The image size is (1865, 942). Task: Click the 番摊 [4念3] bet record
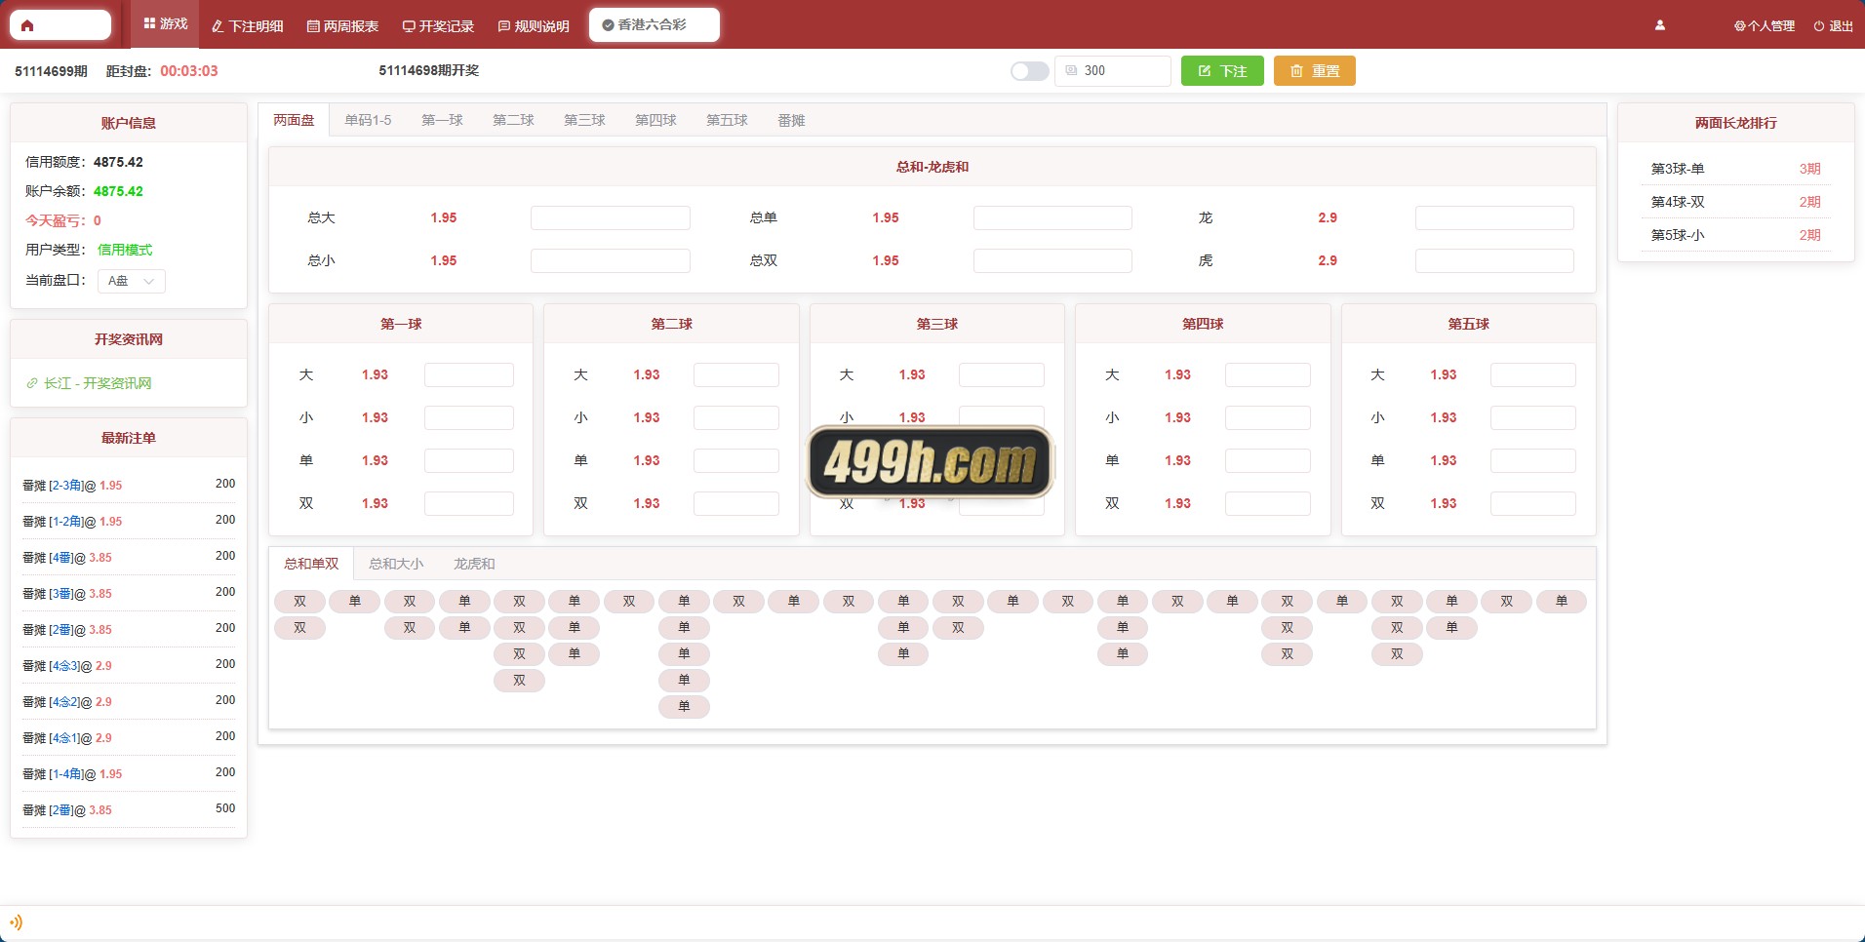129,665
